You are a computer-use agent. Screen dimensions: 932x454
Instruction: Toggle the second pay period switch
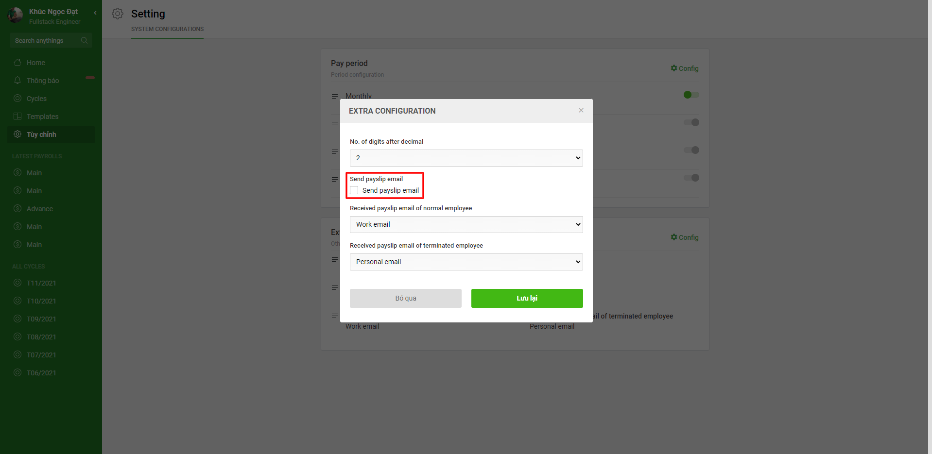(x=691, y=122)
